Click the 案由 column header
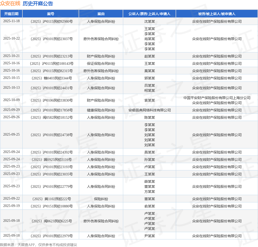This screenshot has width=258, height=247. click(x=101, y=14)
